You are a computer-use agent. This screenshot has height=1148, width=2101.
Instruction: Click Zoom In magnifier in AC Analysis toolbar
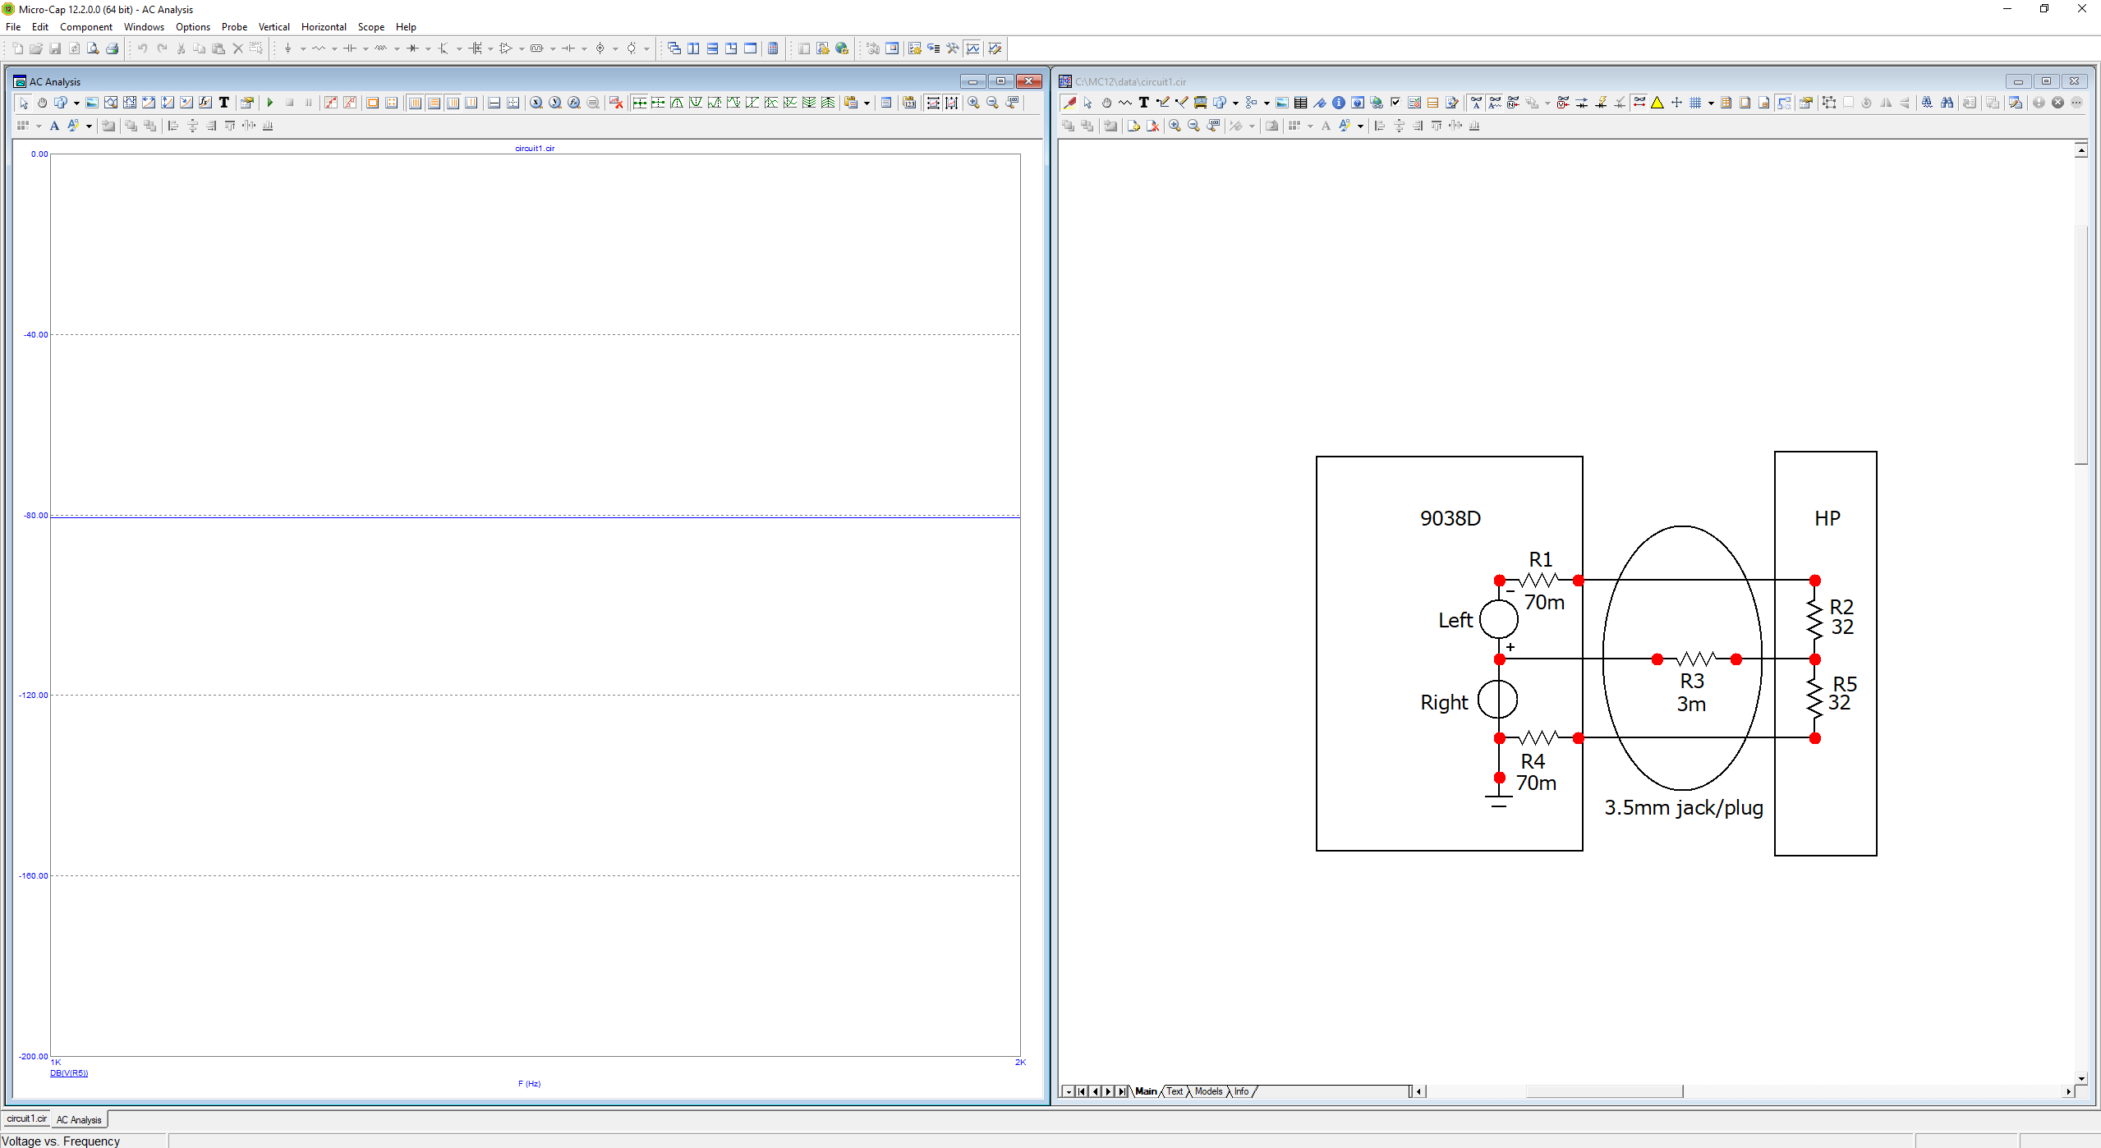click(973, 103)
